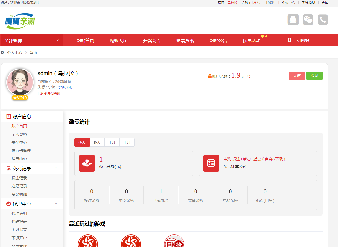This screenshot has height=247, width=338.
Task: Collapse the 交易记录 sidebar section
Action: tap(56, 168)
